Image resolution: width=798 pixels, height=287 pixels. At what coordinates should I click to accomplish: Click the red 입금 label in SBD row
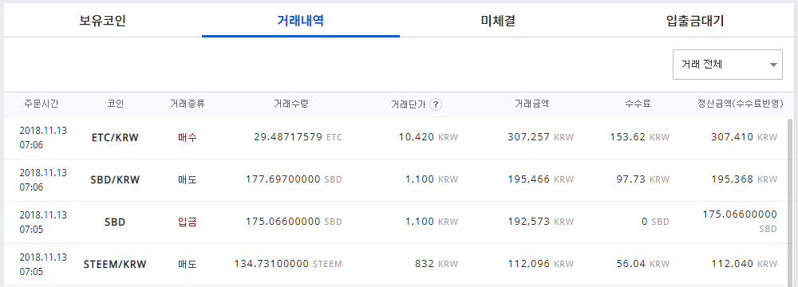(188, 222)
